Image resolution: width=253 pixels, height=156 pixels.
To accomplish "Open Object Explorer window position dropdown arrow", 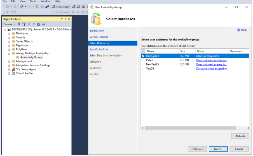I will point(62,19).
